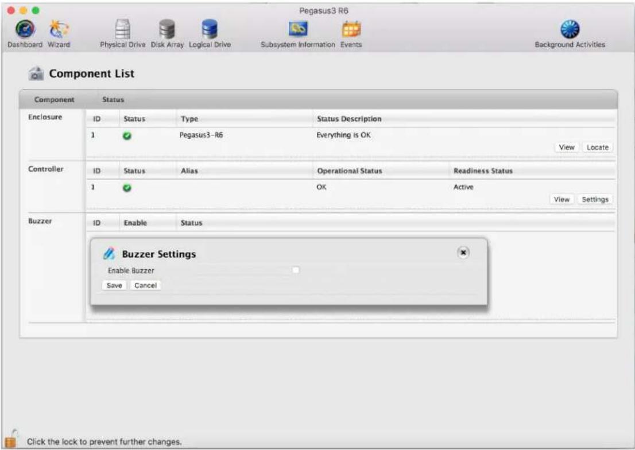Cancel the buzzer settings
This screenshot has height=450, width=635.
(145, 285)
